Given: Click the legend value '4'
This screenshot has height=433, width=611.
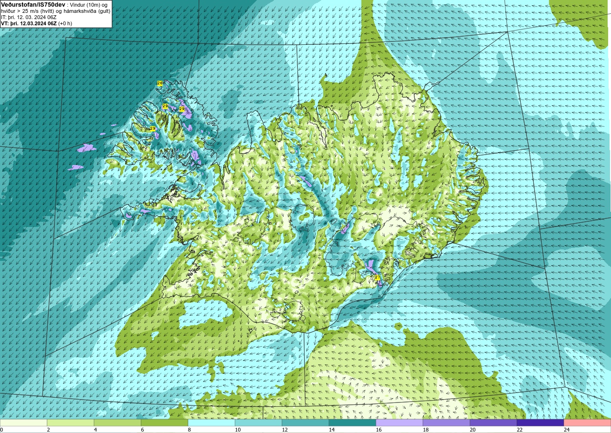Looking at the screenshot, I should (95, 430).
